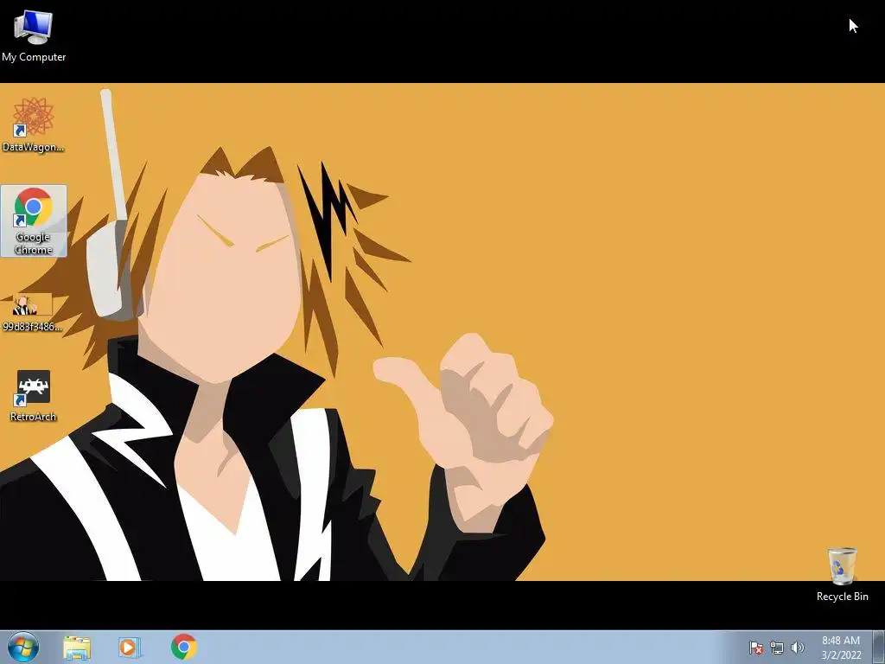Select the Google Chrome desktop shortcut
885x664 pixels.
(x=34, y=221)
